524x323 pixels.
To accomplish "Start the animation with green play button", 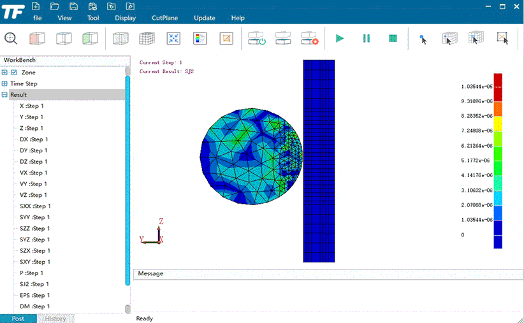I will tap(340, 38).
